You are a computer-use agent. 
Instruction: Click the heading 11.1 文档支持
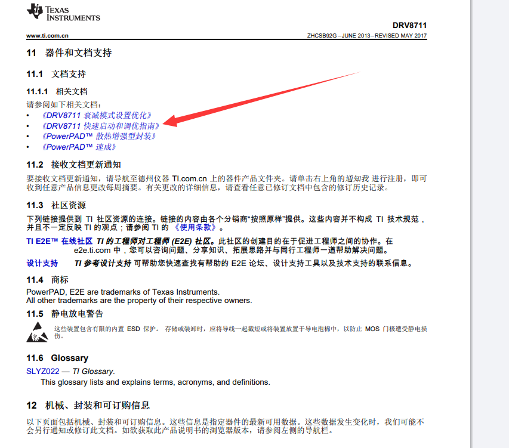[56, 74]
